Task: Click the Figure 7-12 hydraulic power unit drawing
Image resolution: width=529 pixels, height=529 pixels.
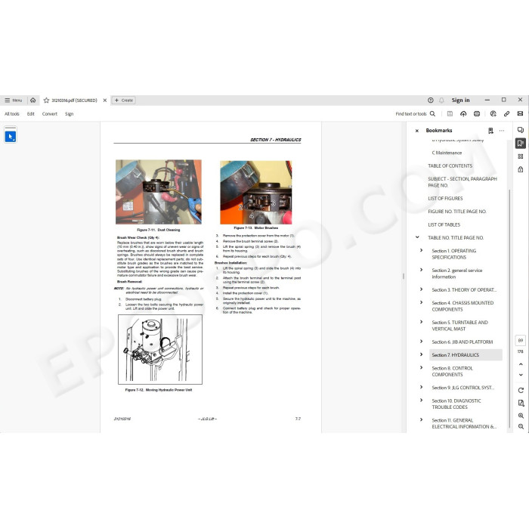Action: [x=160, y=349]
